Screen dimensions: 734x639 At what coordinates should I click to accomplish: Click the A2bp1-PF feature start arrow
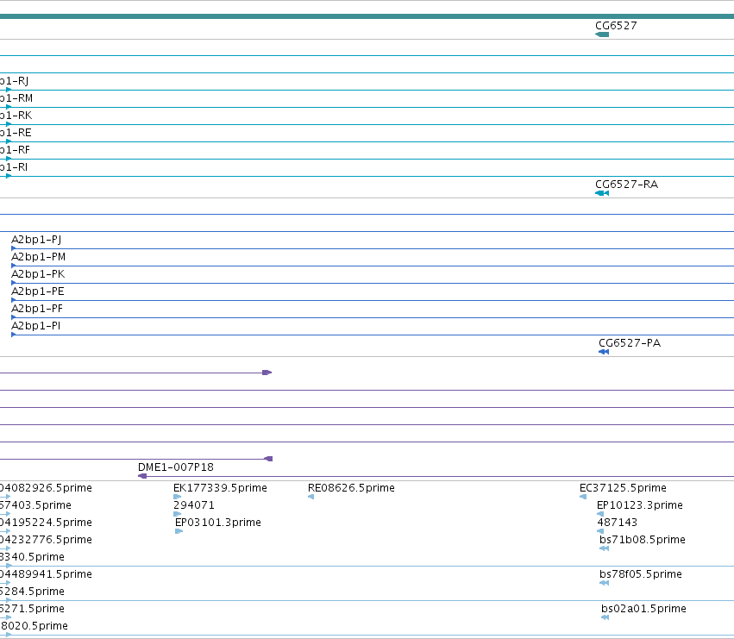click(x=14, y=317)
